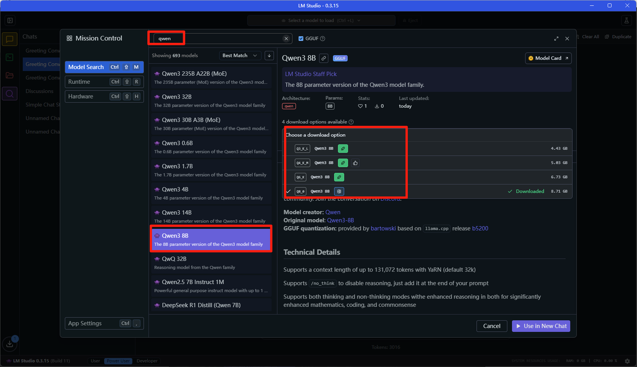The height and width of the screenshot is (367, 637).
Task: Uncheck the GGUF filter checkbox
Action: [301, 39]
